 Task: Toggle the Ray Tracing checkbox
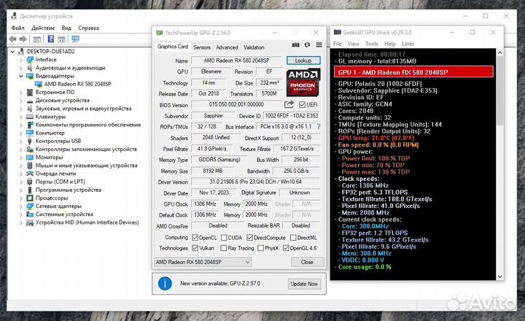pos(224,248)
